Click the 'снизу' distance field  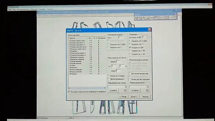118,71
